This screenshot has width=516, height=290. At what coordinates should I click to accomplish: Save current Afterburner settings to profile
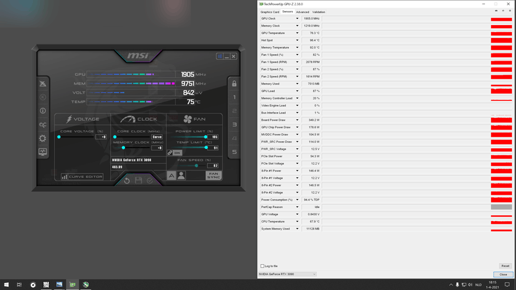(x=139, y=180)
